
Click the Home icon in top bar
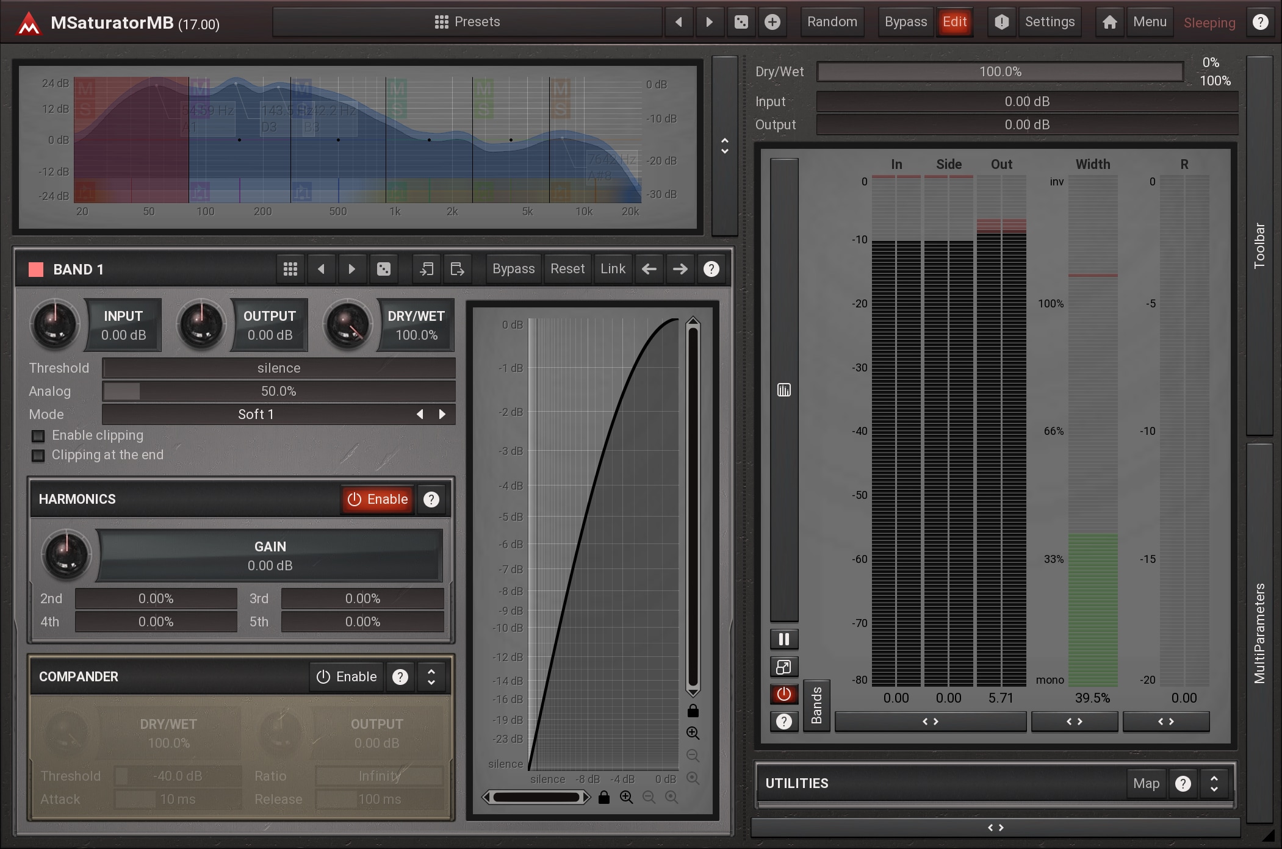1109,22
